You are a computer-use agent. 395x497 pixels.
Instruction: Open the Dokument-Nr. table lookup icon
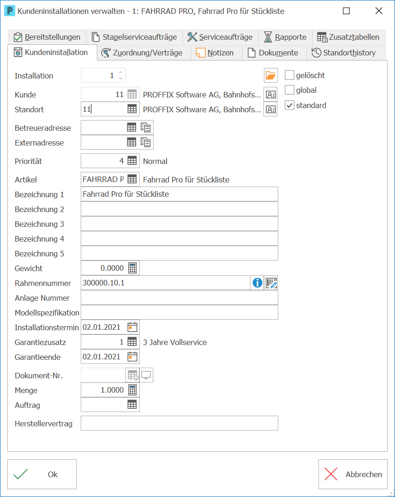pos(133,375)
